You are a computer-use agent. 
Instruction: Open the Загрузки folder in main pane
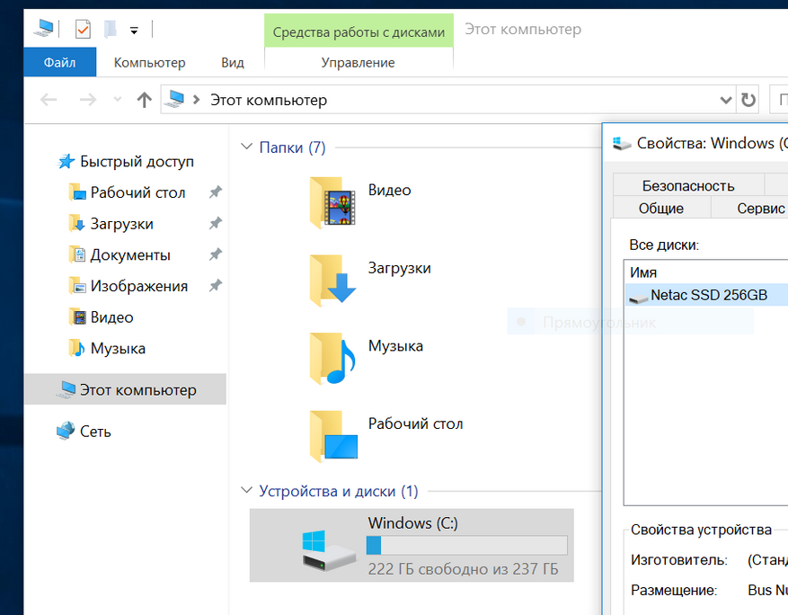[x=333, y=279]
